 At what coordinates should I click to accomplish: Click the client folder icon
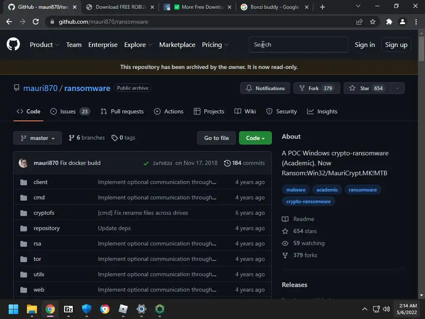coord(24,182)
